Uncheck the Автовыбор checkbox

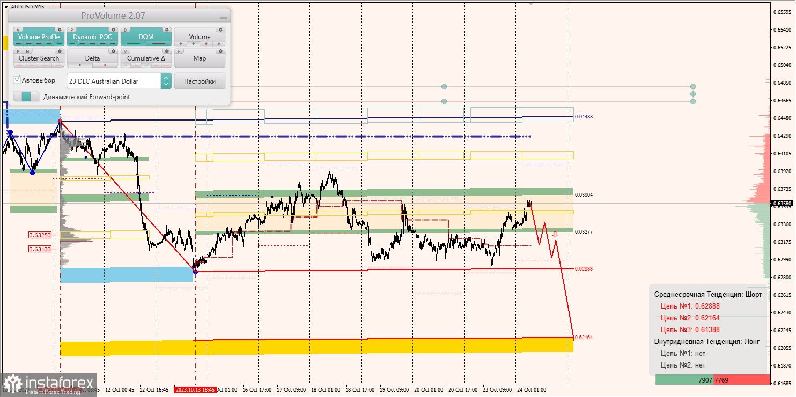coord(17,80)
